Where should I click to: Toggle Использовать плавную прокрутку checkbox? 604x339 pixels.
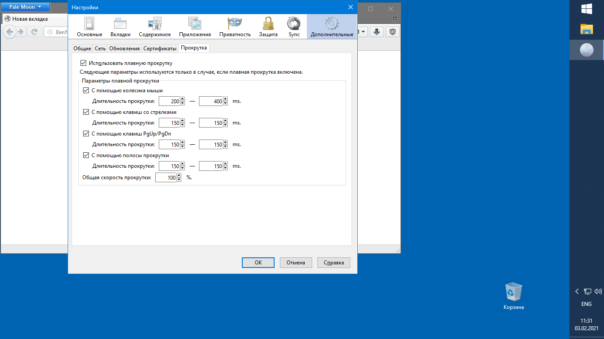(84, 63)
